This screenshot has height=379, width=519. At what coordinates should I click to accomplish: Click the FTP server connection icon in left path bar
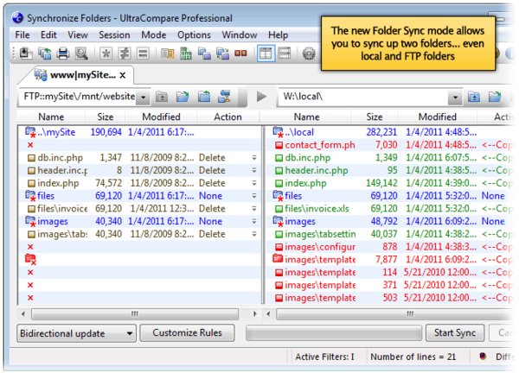[x=225, y=97]
